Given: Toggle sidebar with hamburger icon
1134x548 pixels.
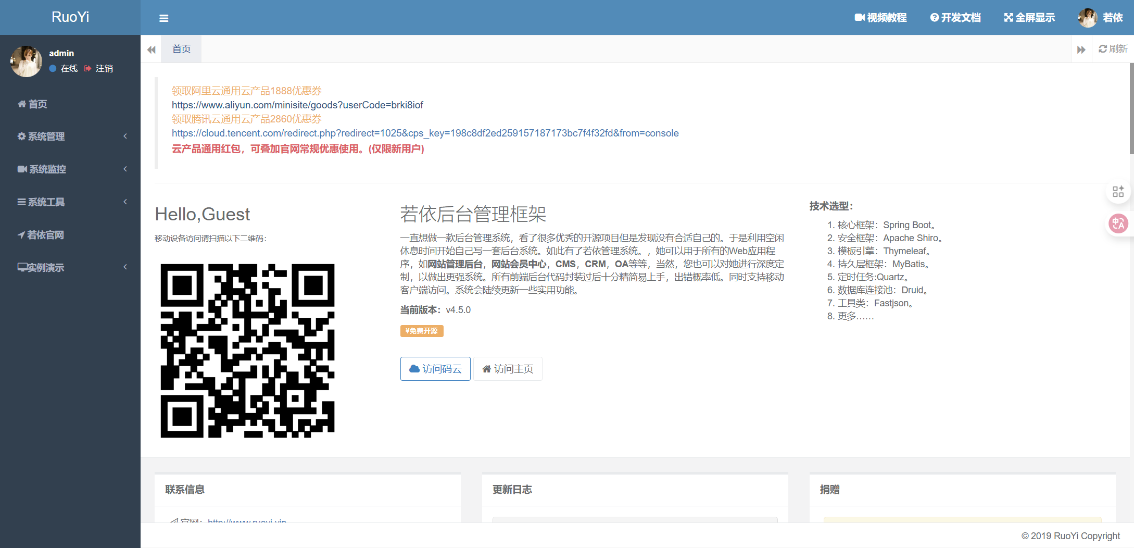Looking at the screenshot, I should (x=163, y=18).
